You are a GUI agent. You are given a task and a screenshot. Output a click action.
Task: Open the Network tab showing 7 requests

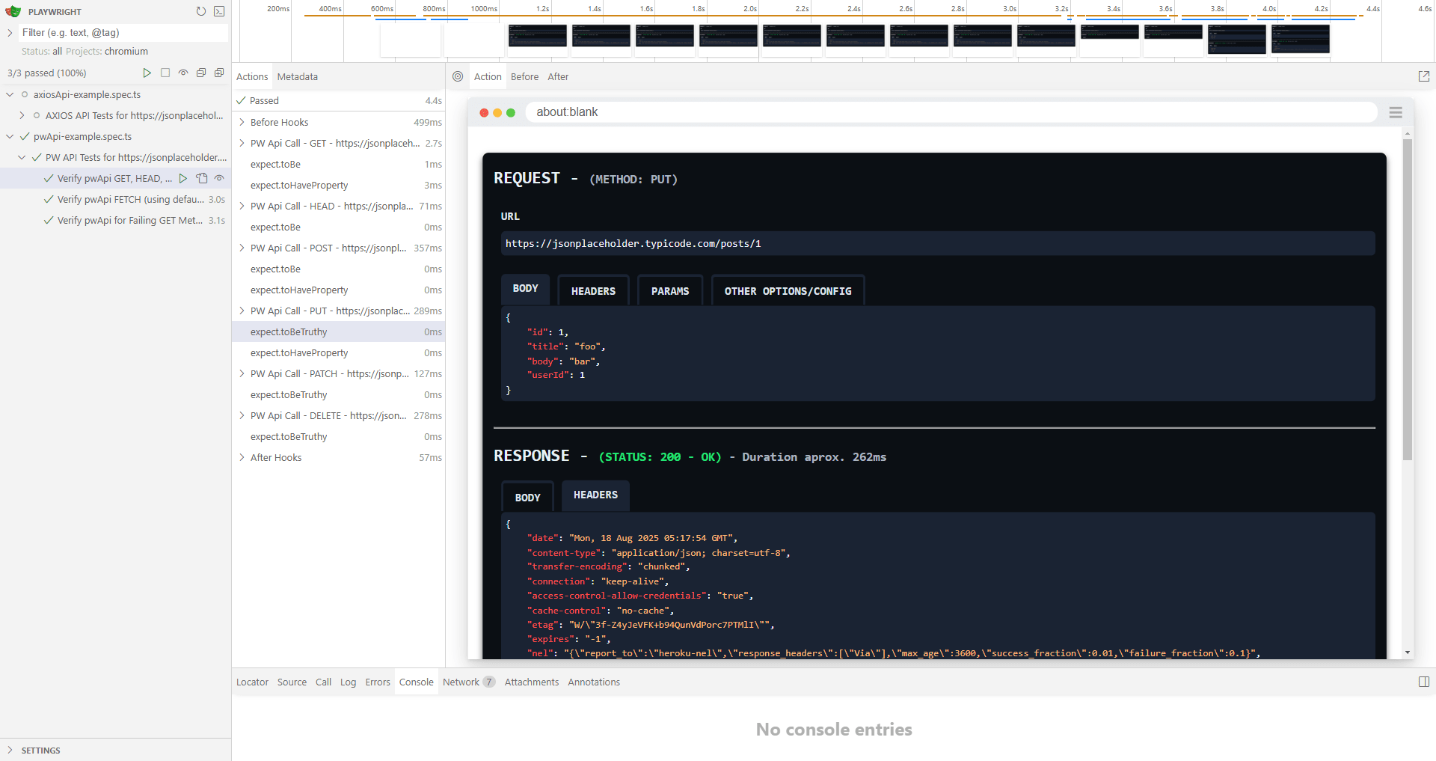(x=460, y=682)
